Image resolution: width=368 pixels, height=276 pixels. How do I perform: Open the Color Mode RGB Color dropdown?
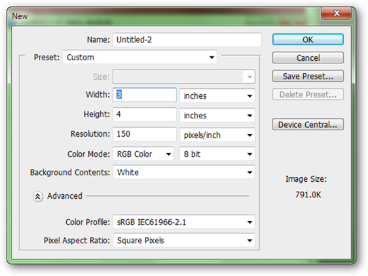pyautogui.click(x=143, y=154)
